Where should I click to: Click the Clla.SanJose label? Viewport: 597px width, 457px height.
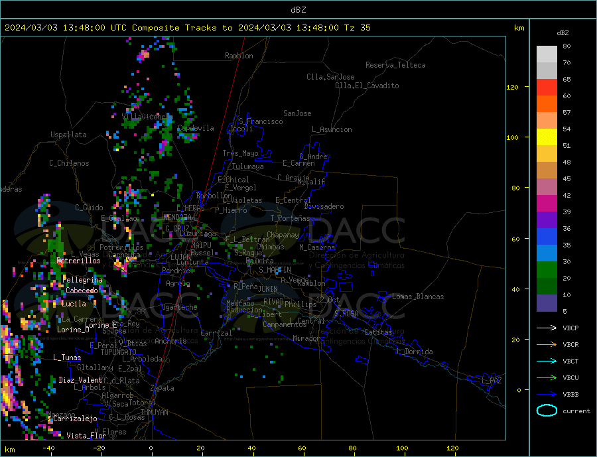coord(330,77)
